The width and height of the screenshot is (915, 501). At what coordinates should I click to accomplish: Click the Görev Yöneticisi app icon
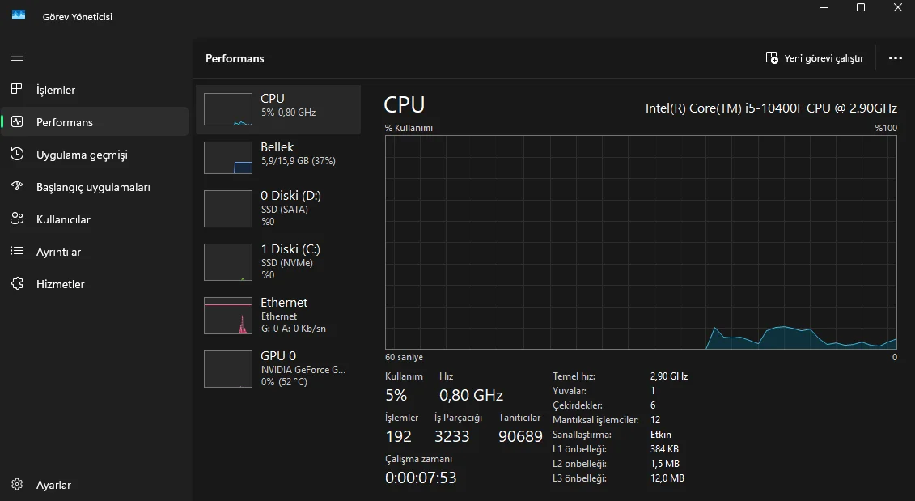tap(19, 15)
